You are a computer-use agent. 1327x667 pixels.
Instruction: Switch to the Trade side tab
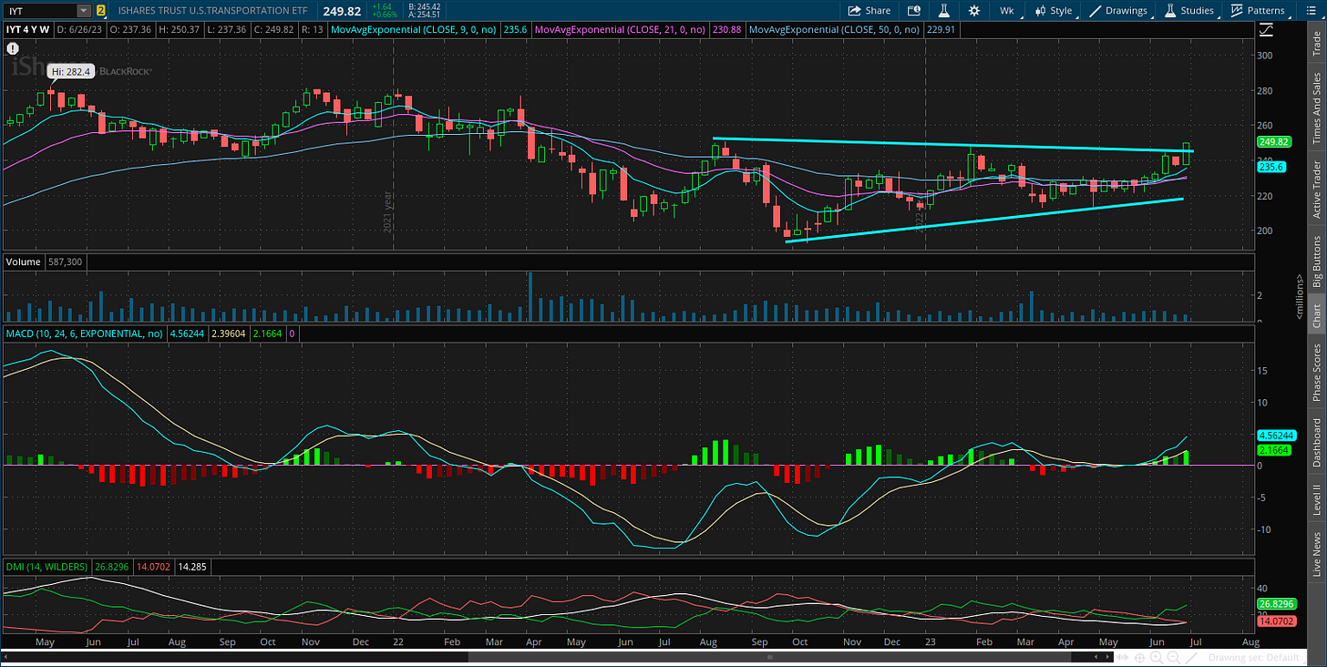coord(1316,45)
